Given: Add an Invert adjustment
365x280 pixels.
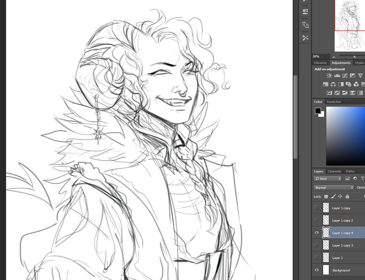Looking at the screenshot, I should 329,93.
